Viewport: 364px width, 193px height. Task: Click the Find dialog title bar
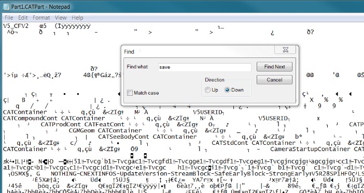pos(198,51)
